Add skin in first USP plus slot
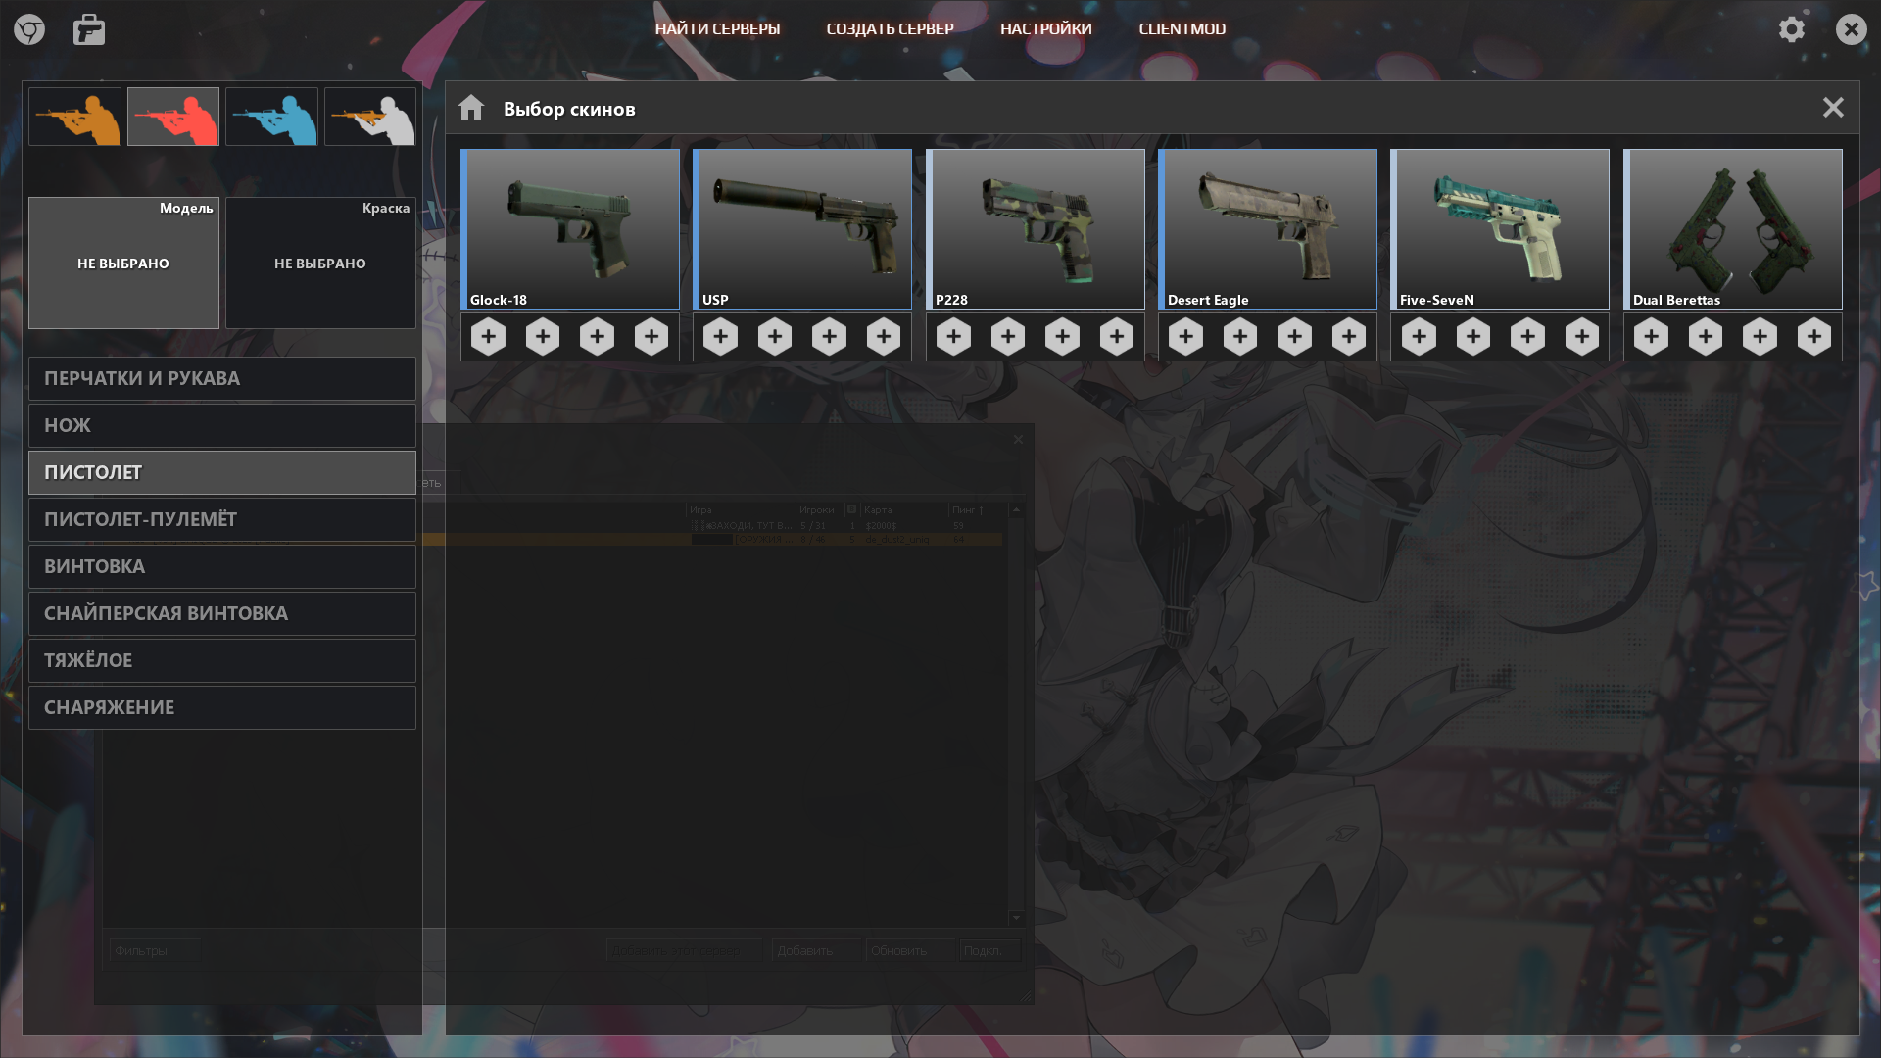This screenshot has width=1881, height=1058. coord(721,337)
